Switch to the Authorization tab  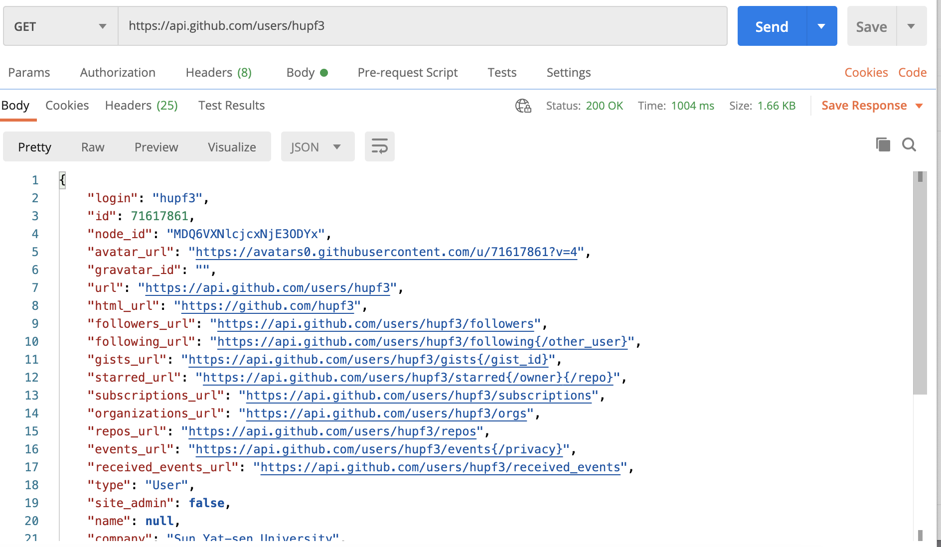pos(118,72)
